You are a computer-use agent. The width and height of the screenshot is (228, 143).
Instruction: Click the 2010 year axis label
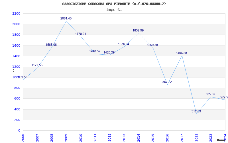tap(81, 138)
